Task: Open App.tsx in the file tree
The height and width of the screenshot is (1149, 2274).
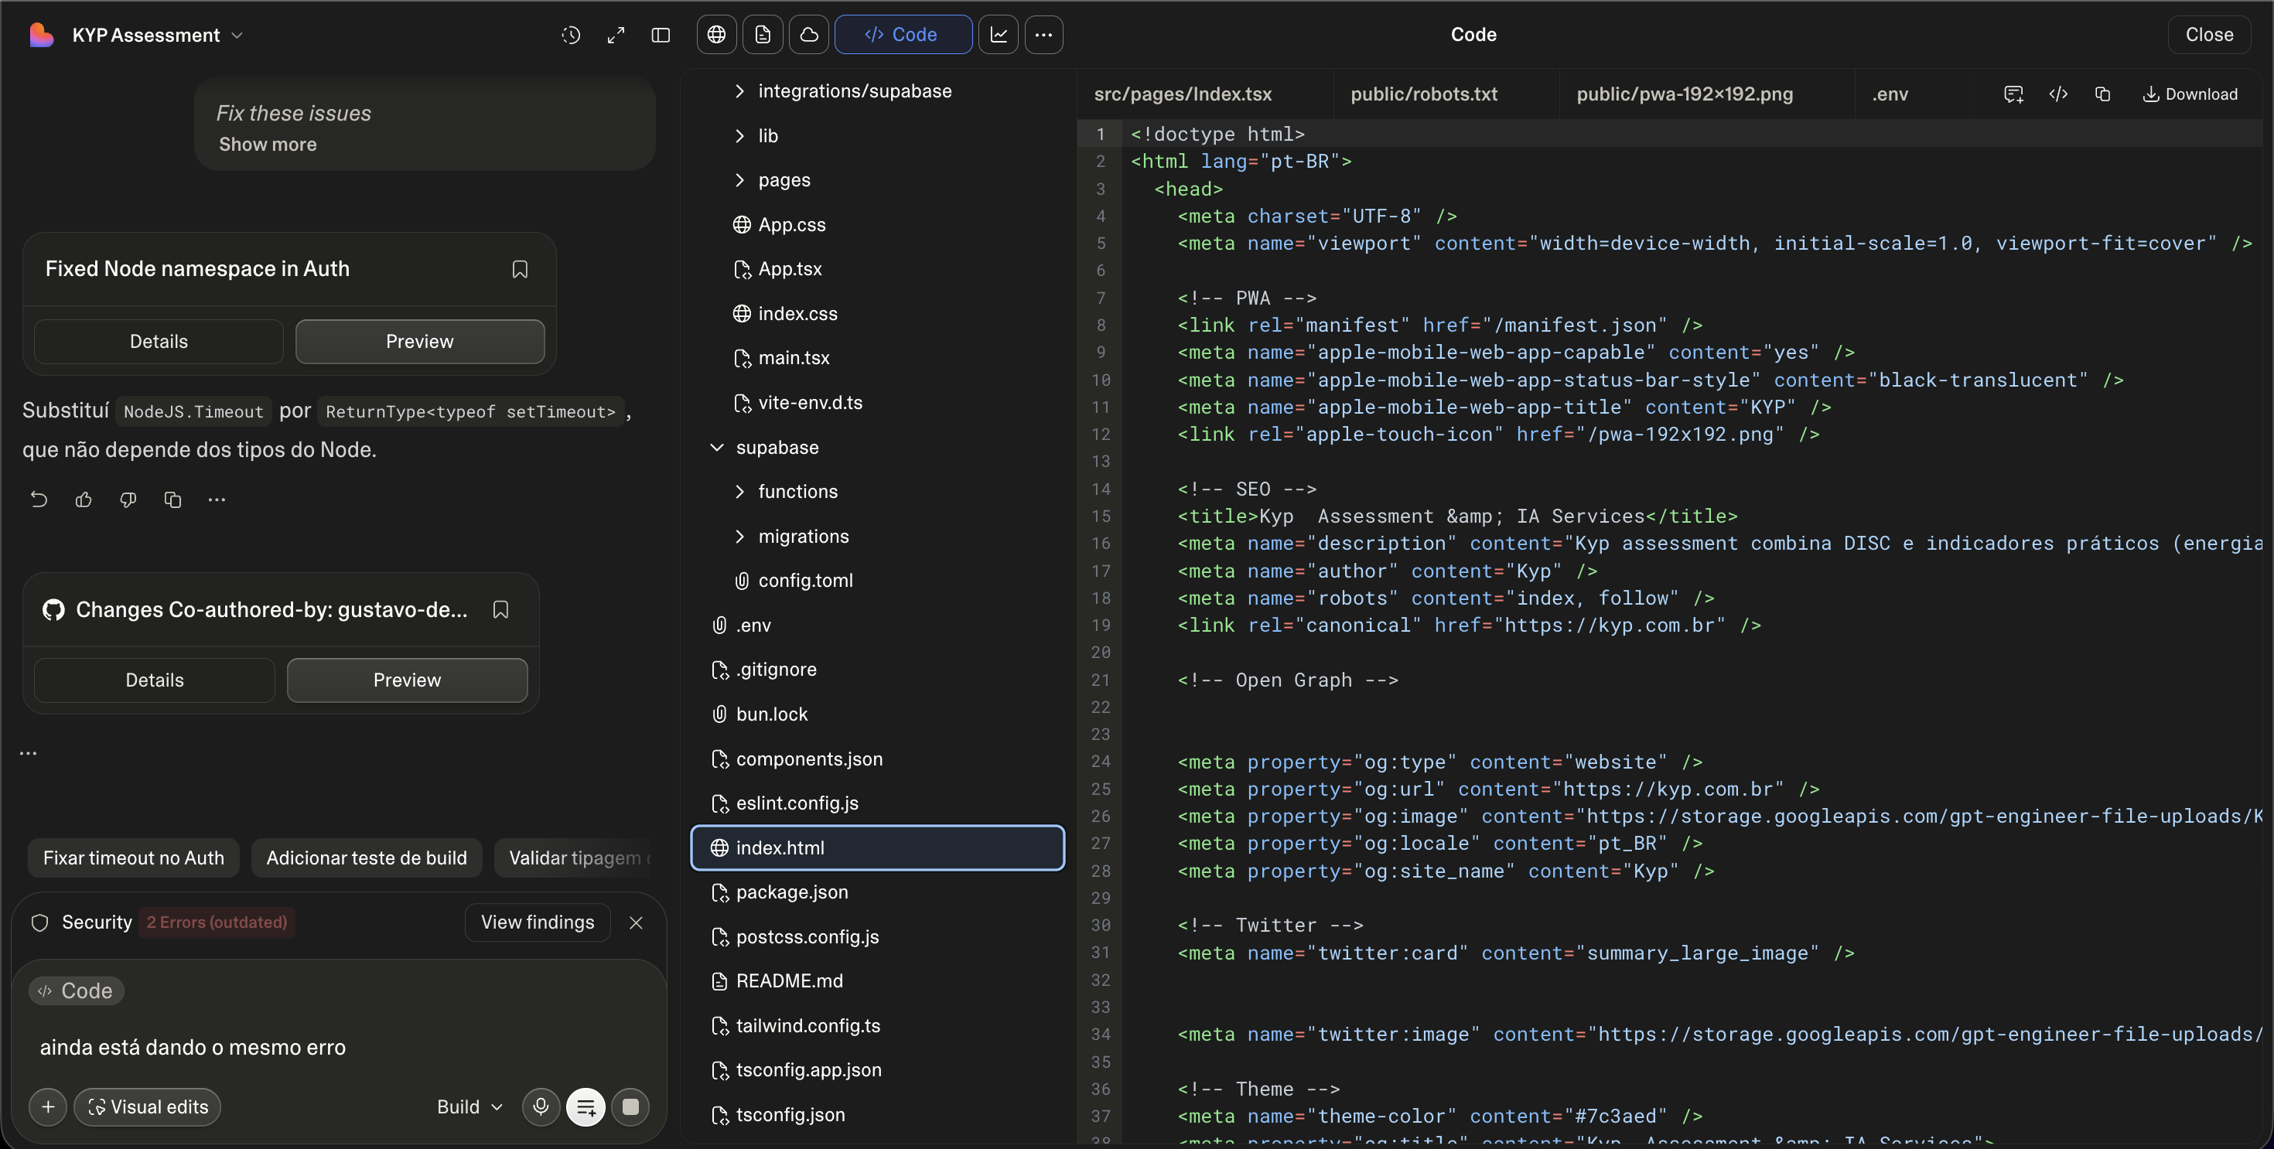Action: [790, 269]
